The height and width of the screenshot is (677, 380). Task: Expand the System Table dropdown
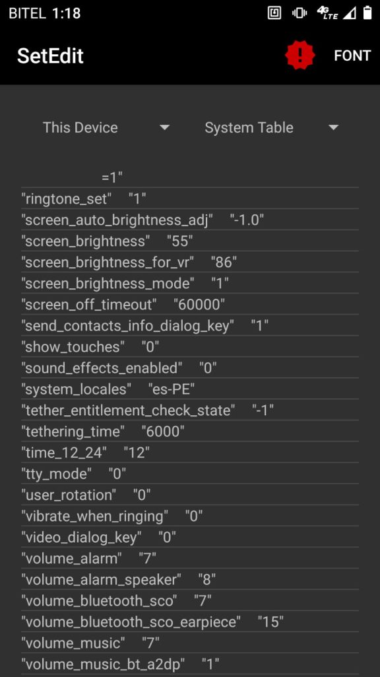(271, 128)
